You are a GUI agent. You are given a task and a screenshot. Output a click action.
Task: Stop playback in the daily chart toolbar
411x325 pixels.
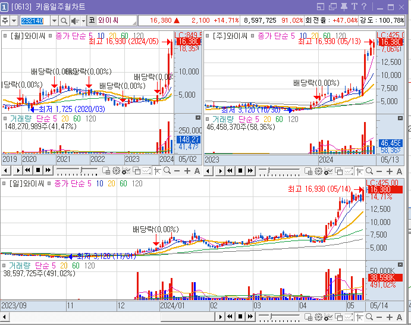click(240, 317)
